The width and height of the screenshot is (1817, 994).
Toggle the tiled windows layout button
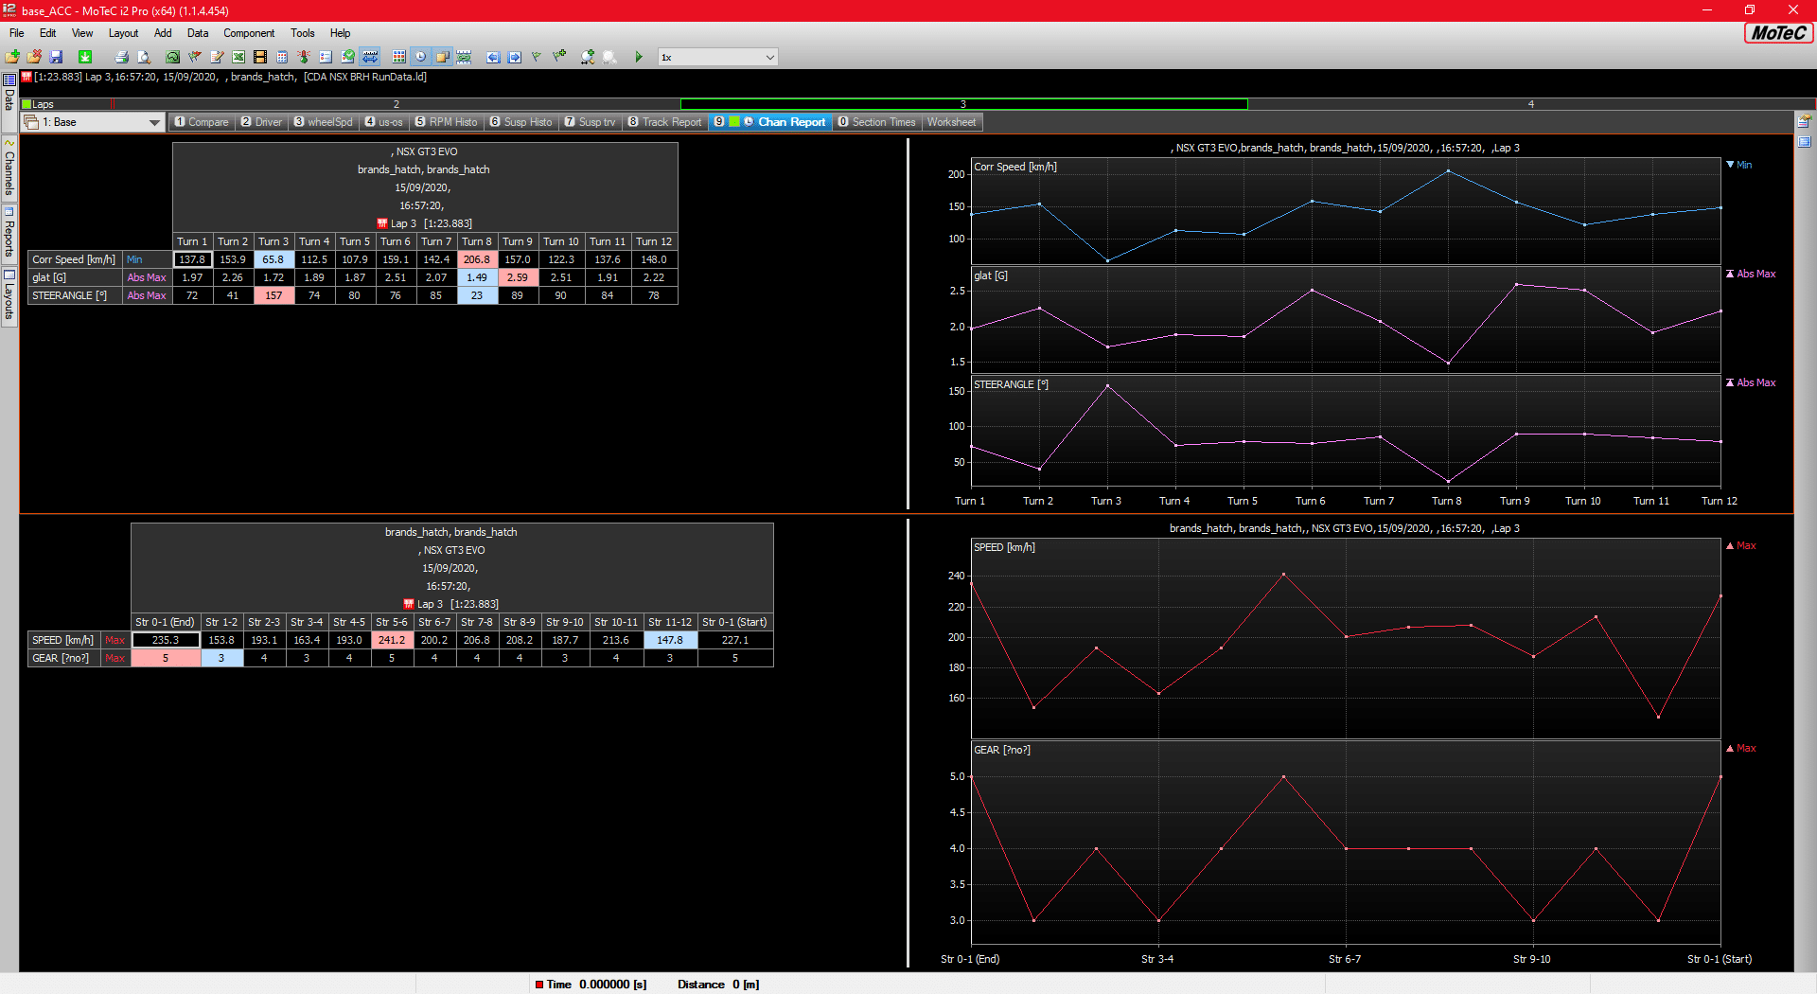[397, 57]
